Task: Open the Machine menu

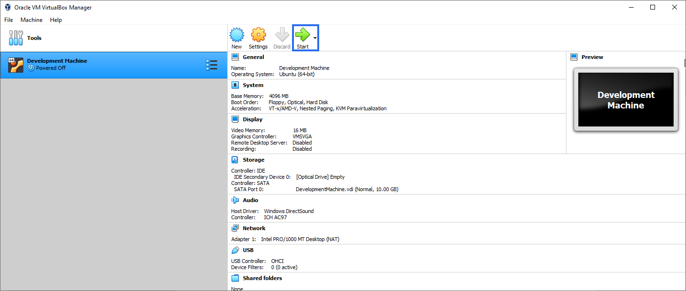Action: [31, 20]
